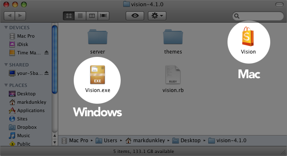Open Desktop in the sidebar

[x=22, y=94]
